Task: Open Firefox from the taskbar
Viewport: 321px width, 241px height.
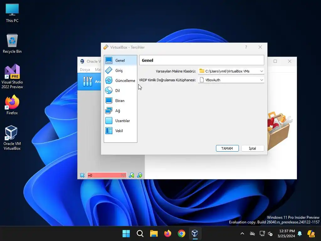Action: coord(168,233)
